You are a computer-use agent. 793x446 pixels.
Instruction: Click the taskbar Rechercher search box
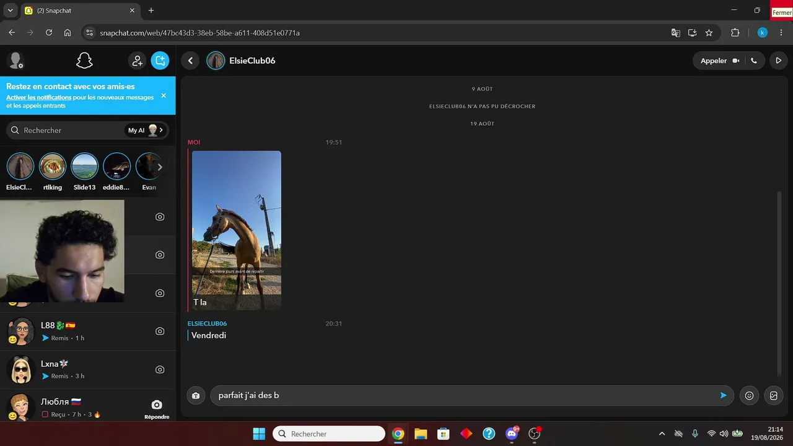coord(329,434)
